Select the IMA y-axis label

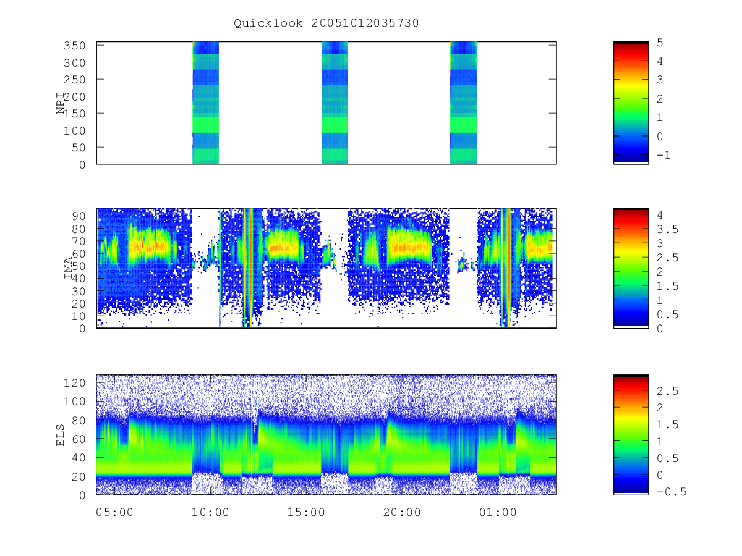pos(69,269)
